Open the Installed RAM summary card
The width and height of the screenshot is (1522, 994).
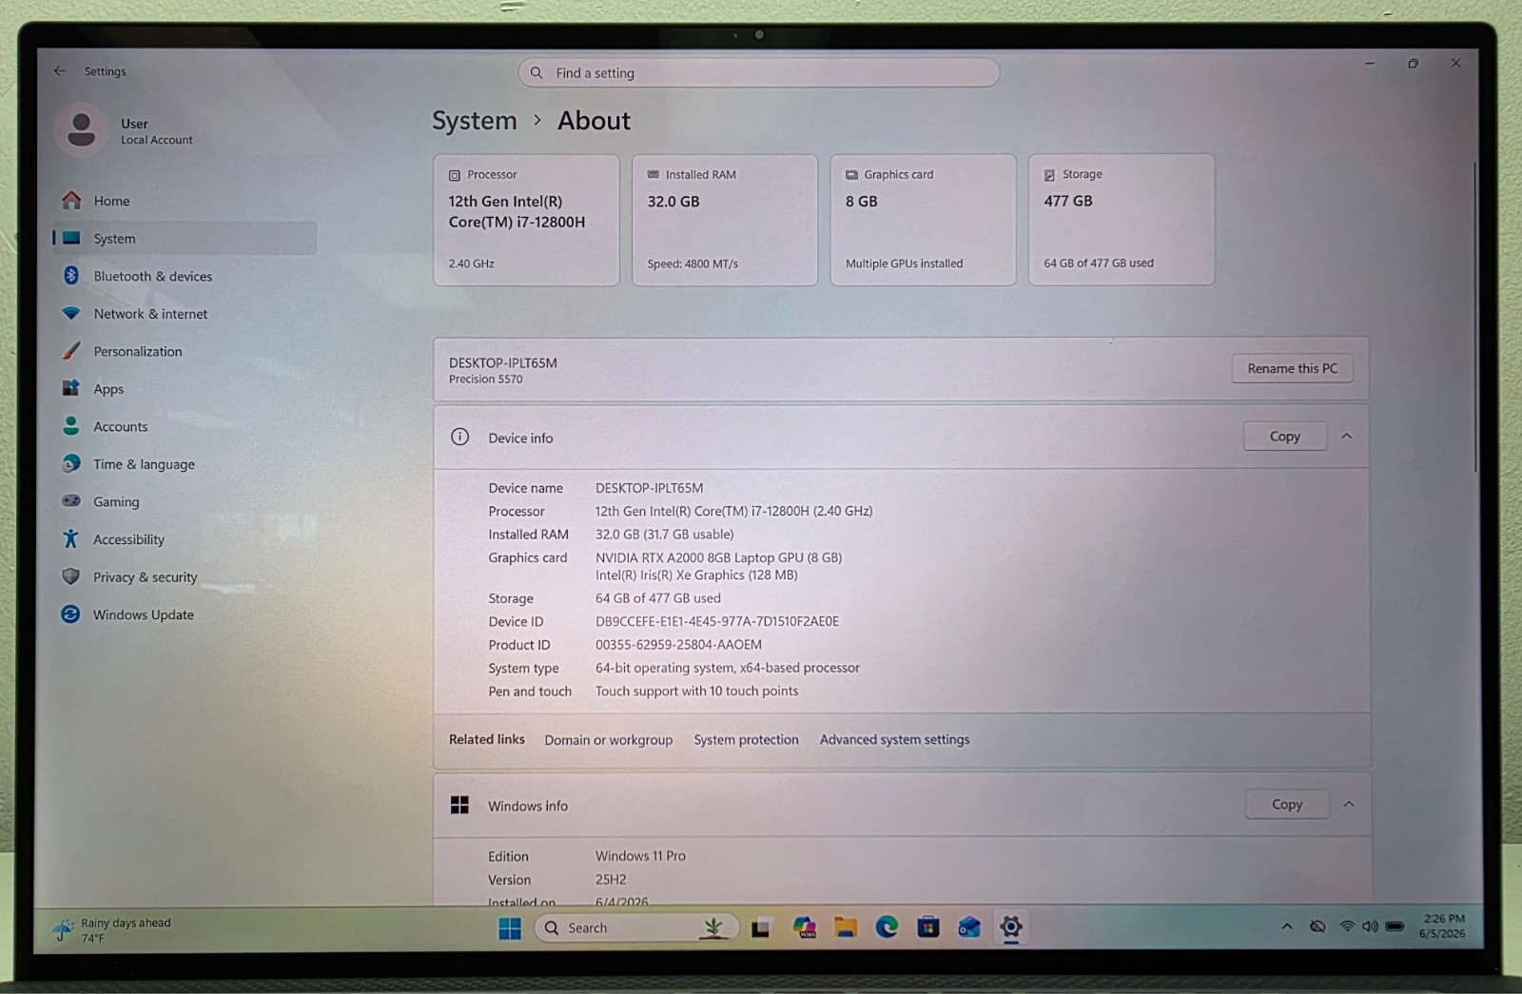click(x=725, y=220)
